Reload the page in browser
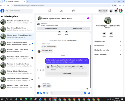 tap(8, 6)
